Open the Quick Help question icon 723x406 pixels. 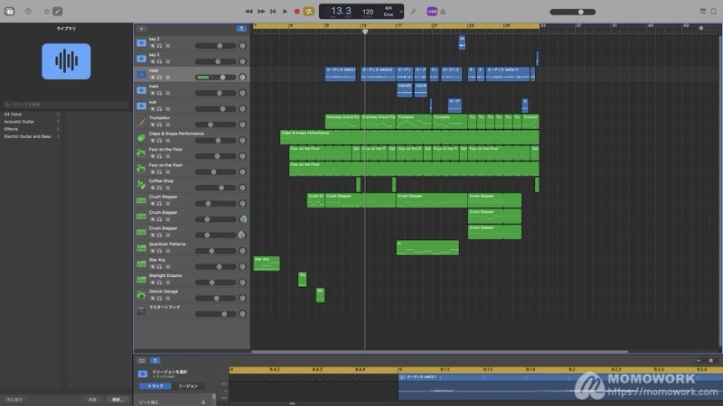[28, 12]
